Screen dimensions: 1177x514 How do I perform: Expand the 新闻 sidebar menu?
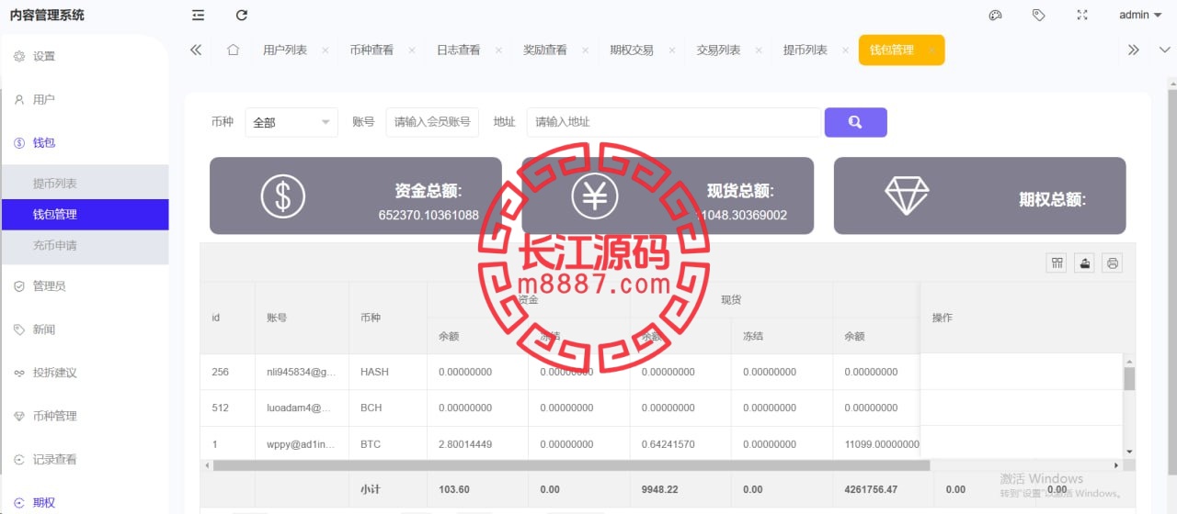click(x=85, y=330)
